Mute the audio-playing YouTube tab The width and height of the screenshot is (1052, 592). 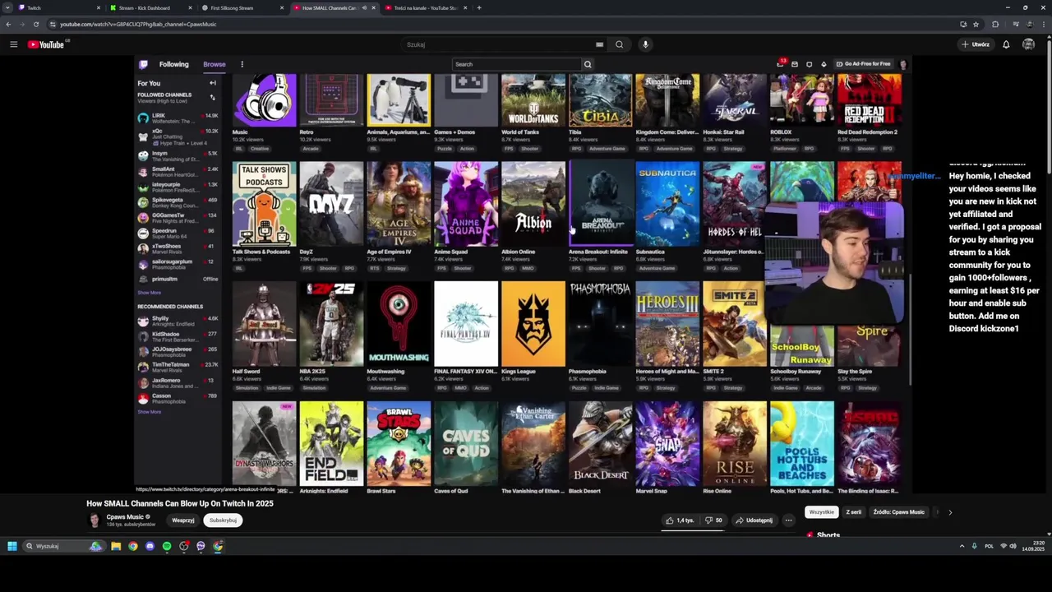[364, 7]
